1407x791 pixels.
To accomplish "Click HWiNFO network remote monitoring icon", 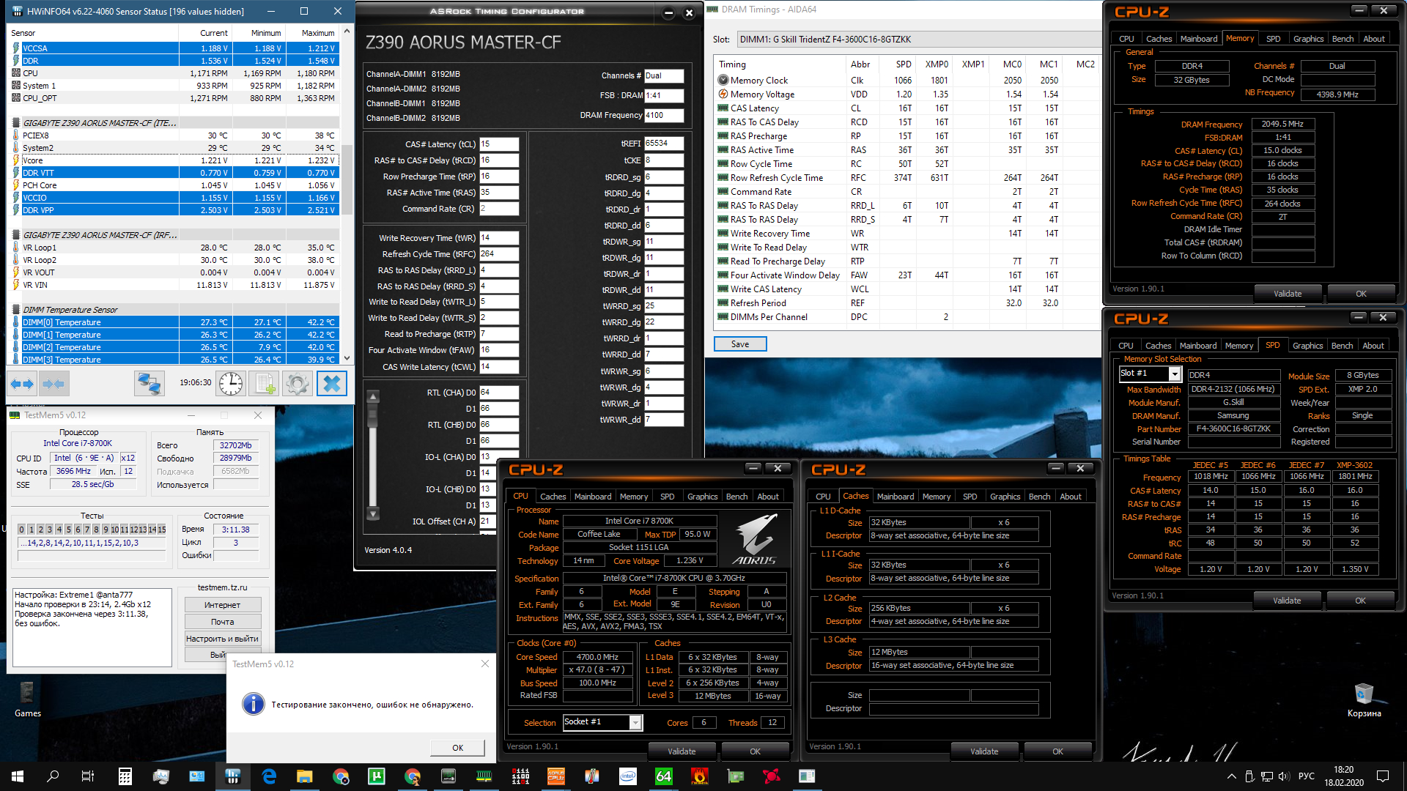I will (x=149, y=383).
